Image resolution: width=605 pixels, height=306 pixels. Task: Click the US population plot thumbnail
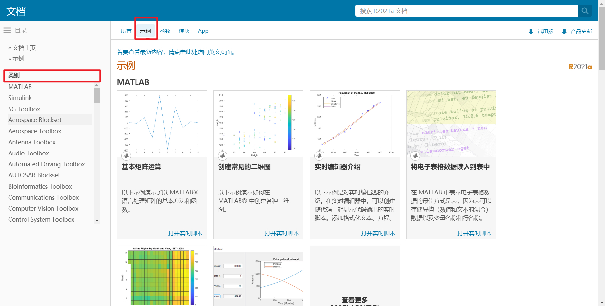pos(355,124)
